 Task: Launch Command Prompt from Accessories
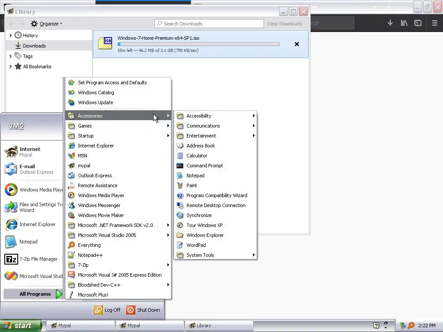click(x=215, y=166)
